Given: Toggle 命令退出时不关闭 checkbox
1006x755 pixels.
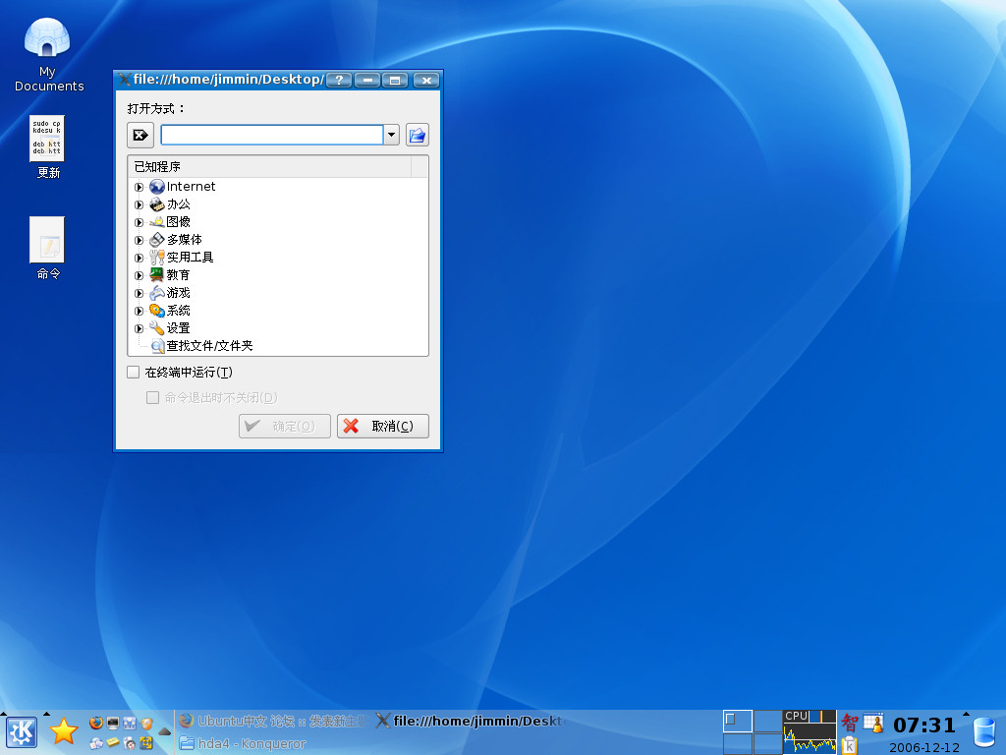Looking at the screenshot, I should pos(152,398).
